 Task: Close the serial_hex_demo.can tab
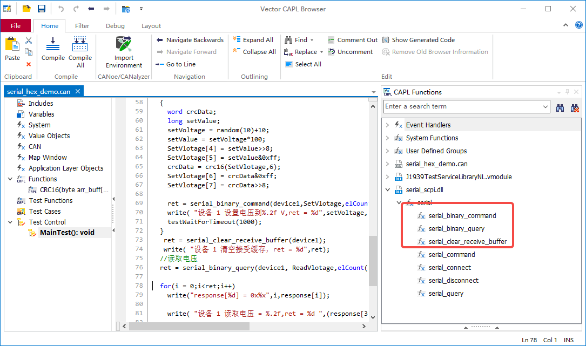78,91
